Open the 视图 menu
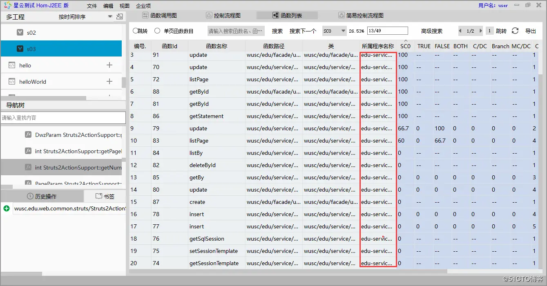 point(125,6)
